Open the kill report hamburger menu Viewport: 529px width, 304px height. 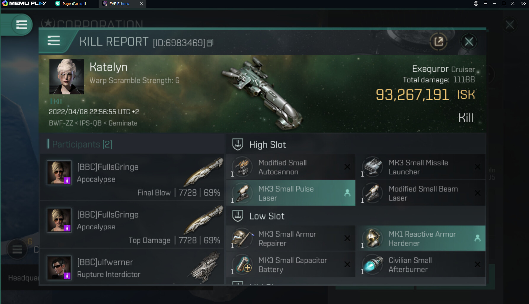(54, 41)
